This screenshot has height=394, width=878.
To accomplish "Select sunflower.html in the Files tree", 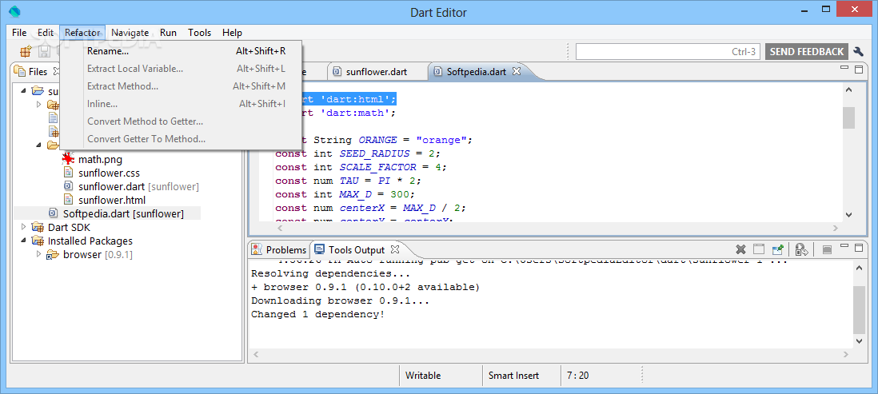I will pyautogui.click(x=112, y=199).
